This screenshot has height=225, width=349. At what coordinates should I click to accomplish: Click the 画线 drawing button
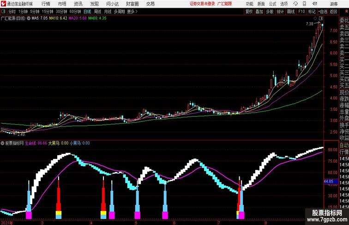291,12
